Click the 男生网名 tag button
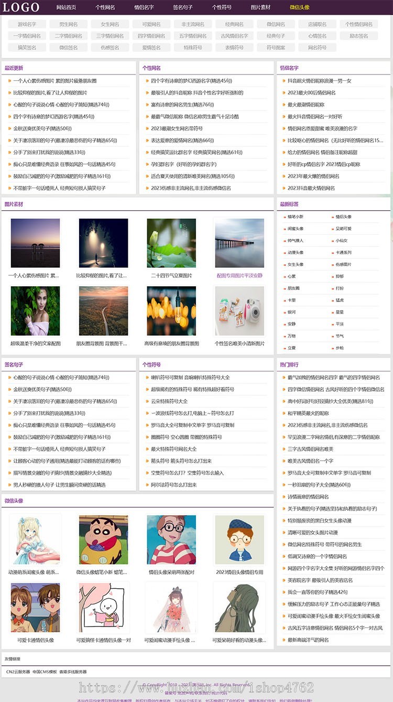393x702 pixels. [x=68, y=24]
